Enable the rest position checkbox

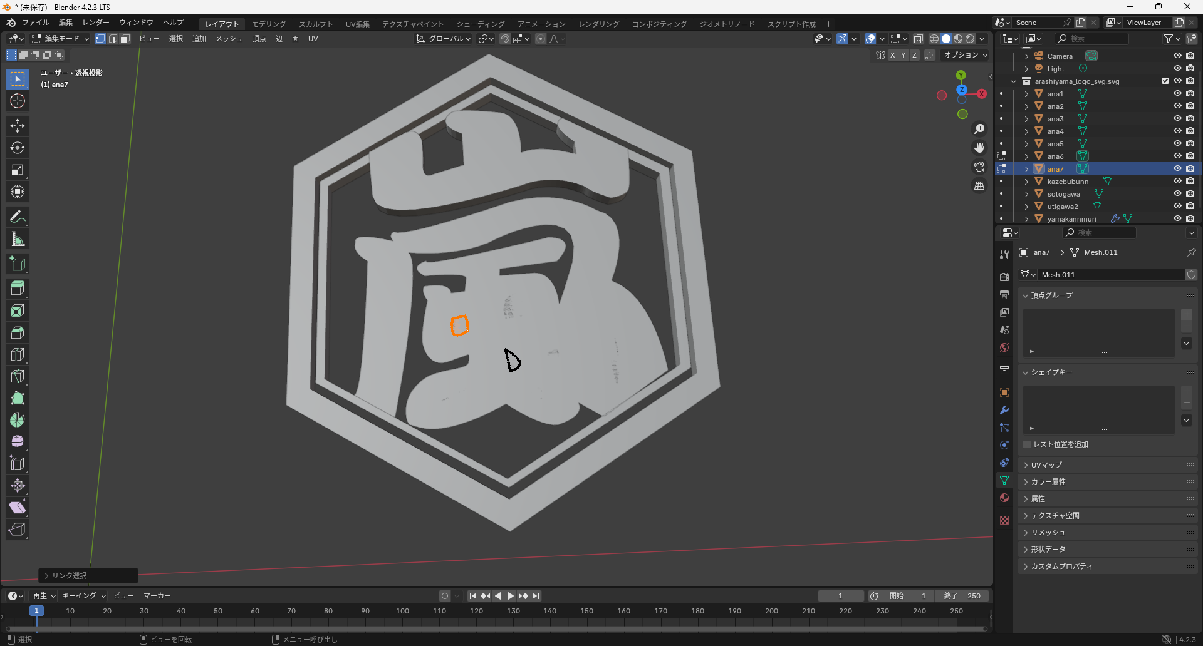point(1027,444)
